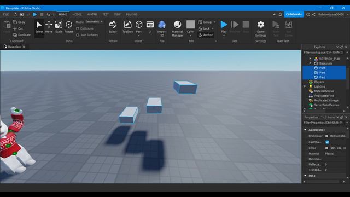Open the notifications bell
350x197 pixels.
[x=280, y=14]
